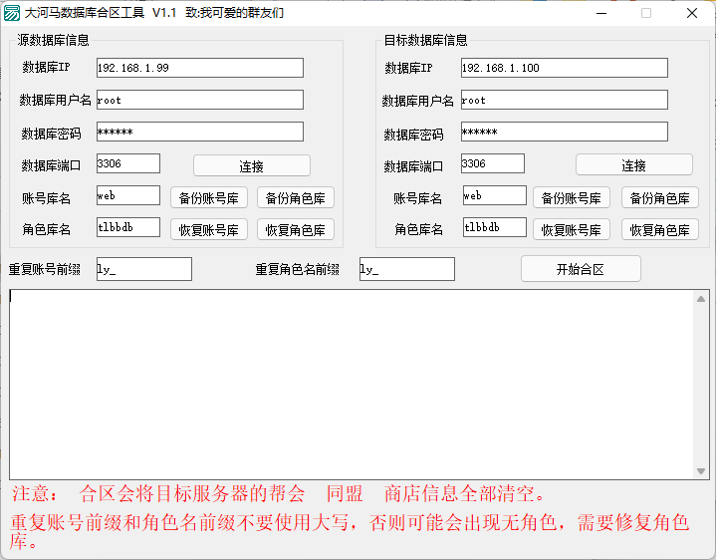Viewport: 716px width, 560px height.
Task: Click source 备份账号库 button
Action: 208,197
